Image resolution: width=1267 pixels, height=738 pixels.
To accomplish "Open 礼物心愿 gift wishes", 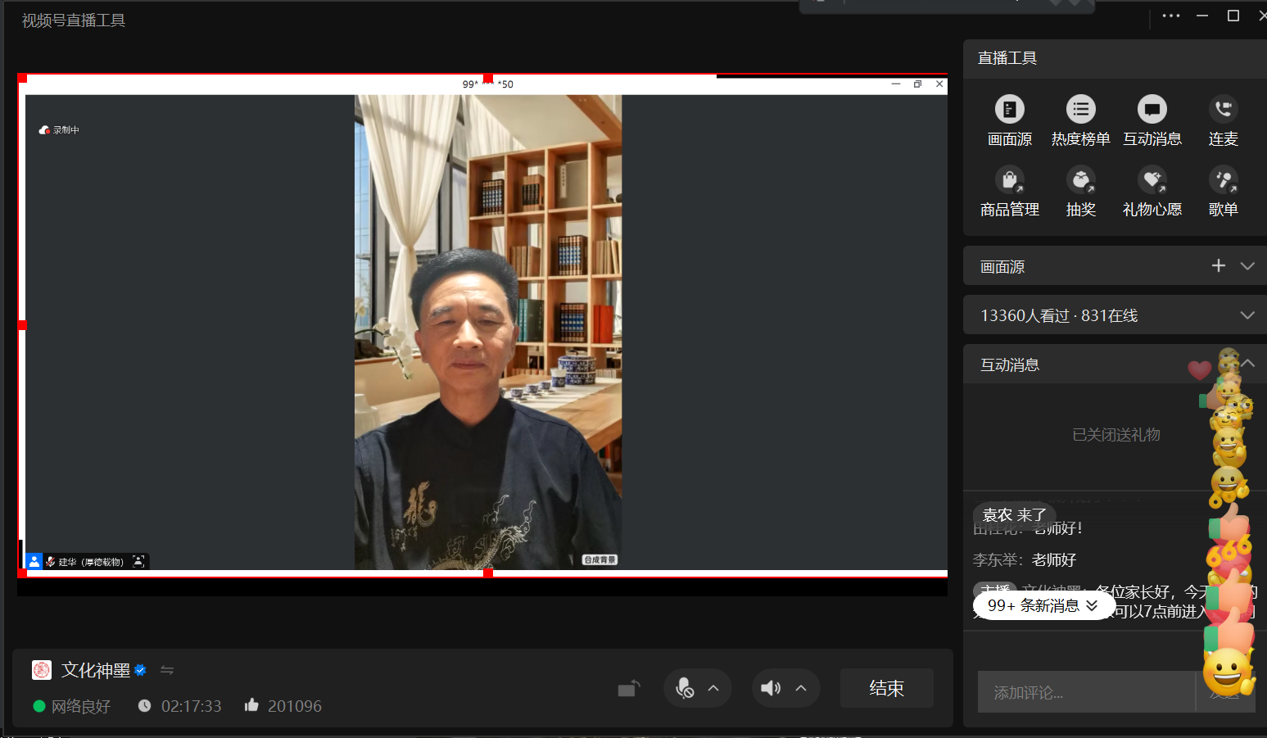I will pyautogui.click(x=1152, y=180).
